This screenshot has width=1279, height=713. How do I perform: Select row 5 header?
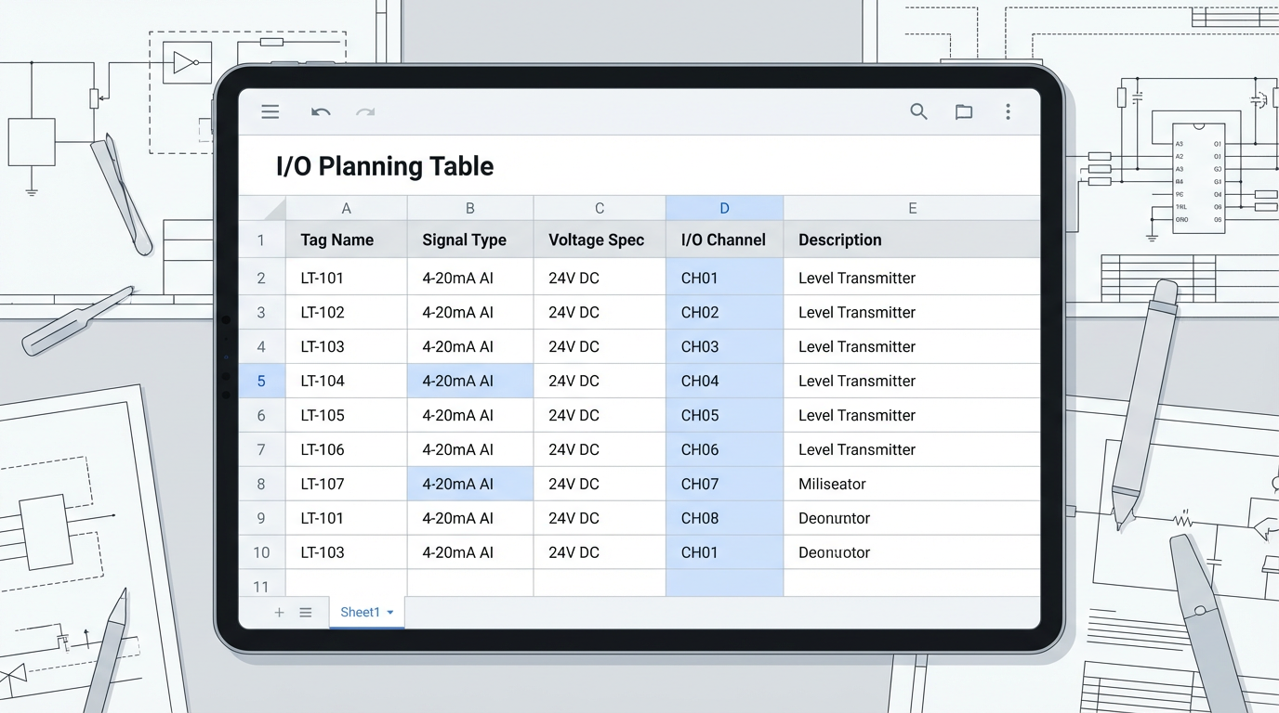[261, 382]
